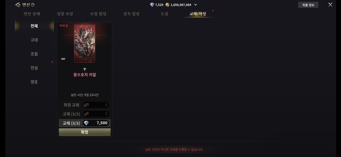This screenshot has height=157, width=341.
Task: Open the help question mark icon
Action: coord(33,5)
